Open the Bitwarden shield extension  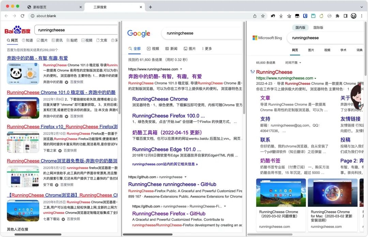click(305, 16)
